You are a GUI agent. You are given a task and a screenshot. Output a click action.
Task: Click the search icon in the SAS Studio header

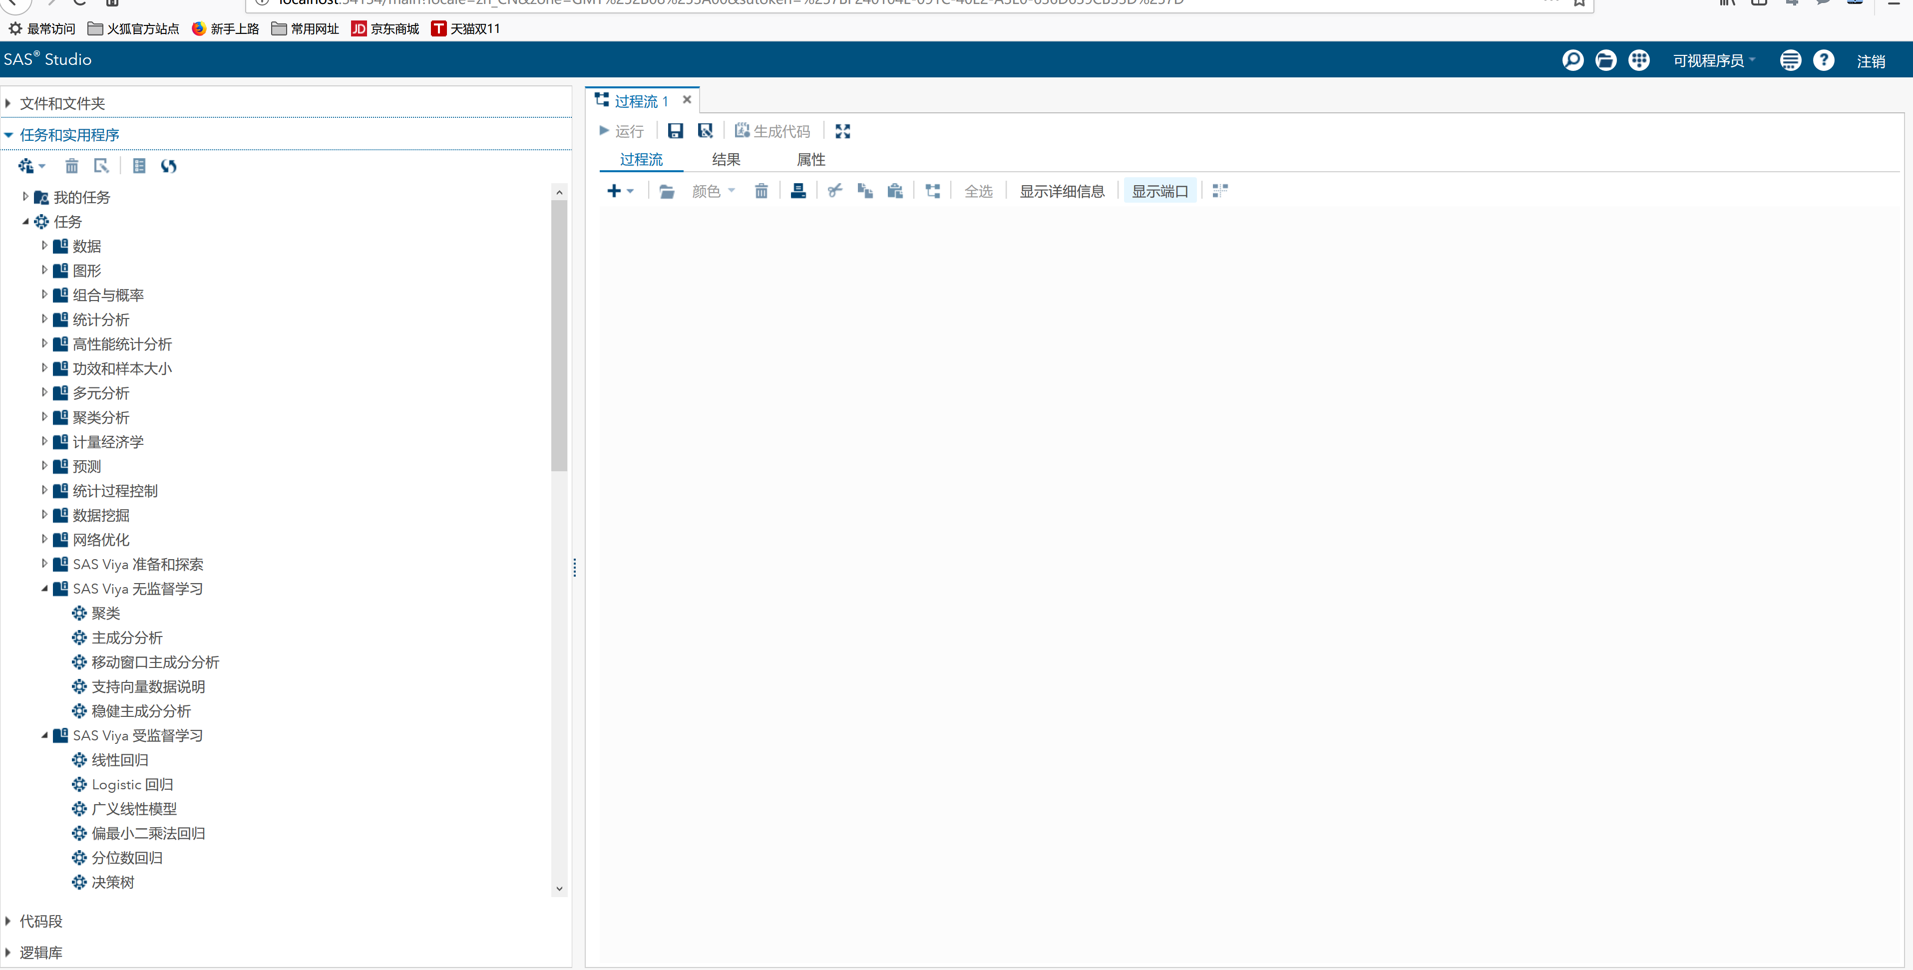tap(1572, 60)
